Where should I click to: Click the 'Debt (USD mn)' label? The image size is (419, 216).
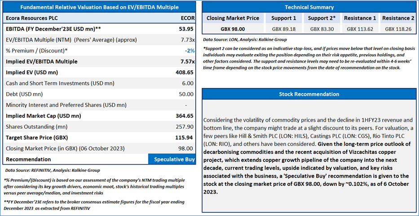click(24, 94)
